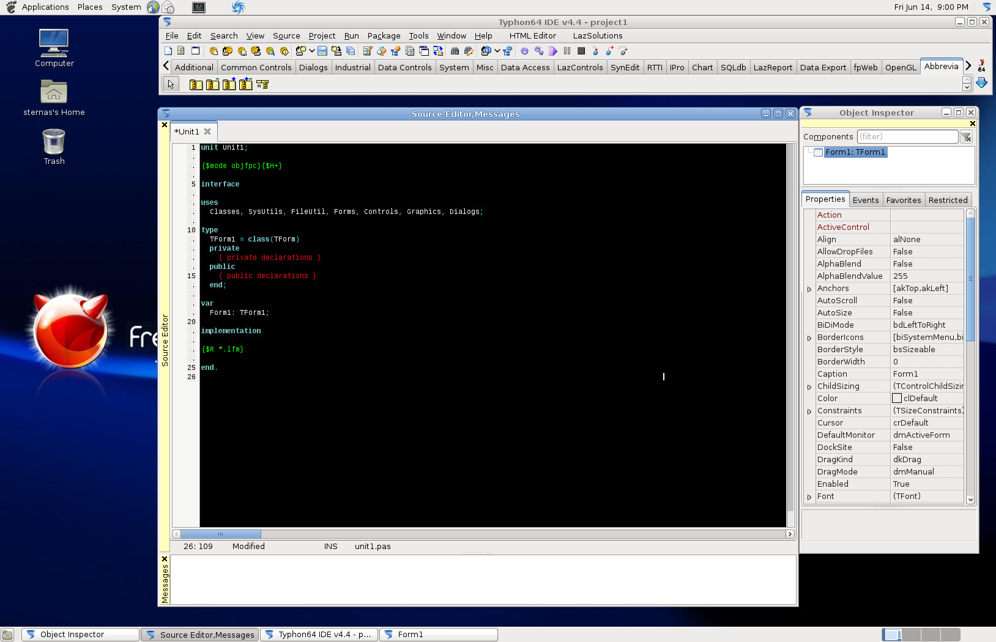Open dropdown arrow next to Open icon

[x=311, y=51]
